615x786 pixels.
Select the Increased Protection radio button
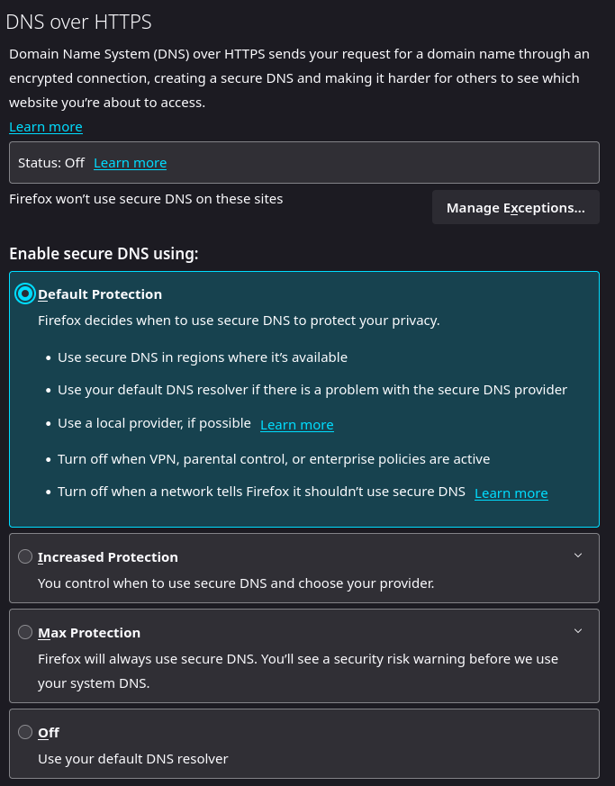tap(25, 556)
